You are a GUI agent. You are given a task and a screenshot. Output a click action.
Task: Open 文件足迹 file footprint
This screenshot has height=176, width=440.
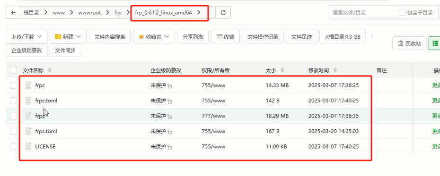click(301, 37)
